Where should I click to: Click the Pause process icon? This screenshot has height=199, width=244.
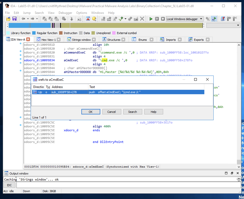(x=157, y=19)
